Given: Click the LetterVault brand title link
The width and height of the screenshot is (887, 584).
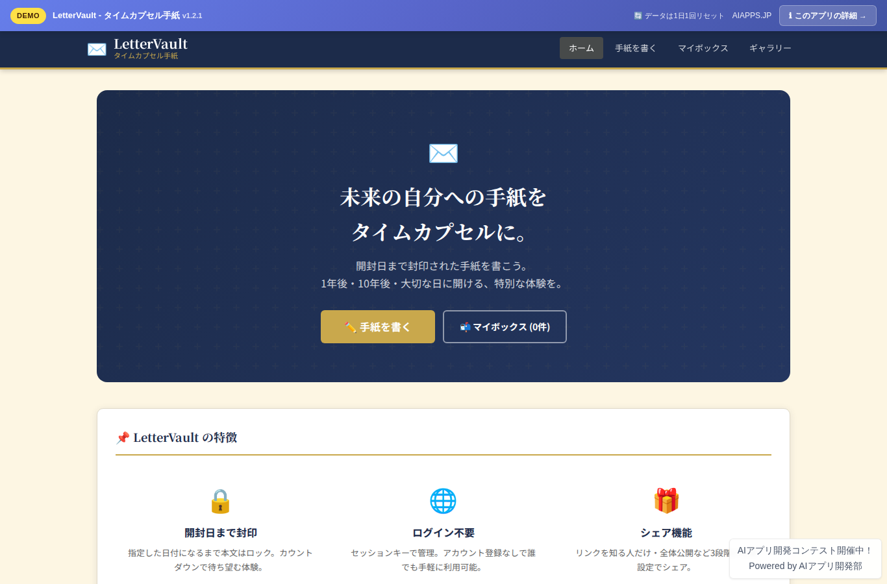Looking at the screenshot, I should tap(151, 44).
